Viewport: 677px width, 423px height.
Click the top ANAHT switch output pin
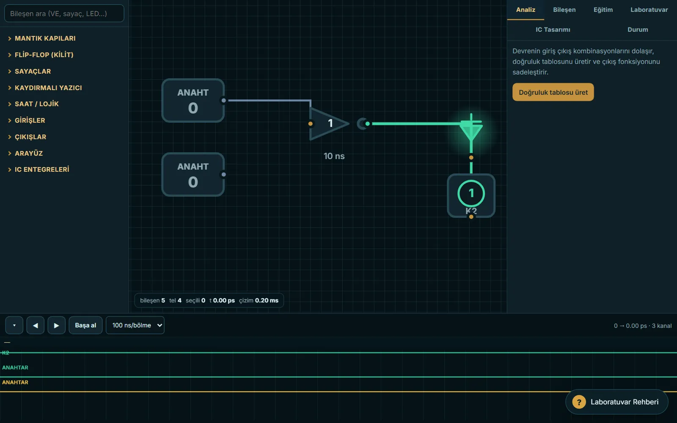click(x=224, y=100)
